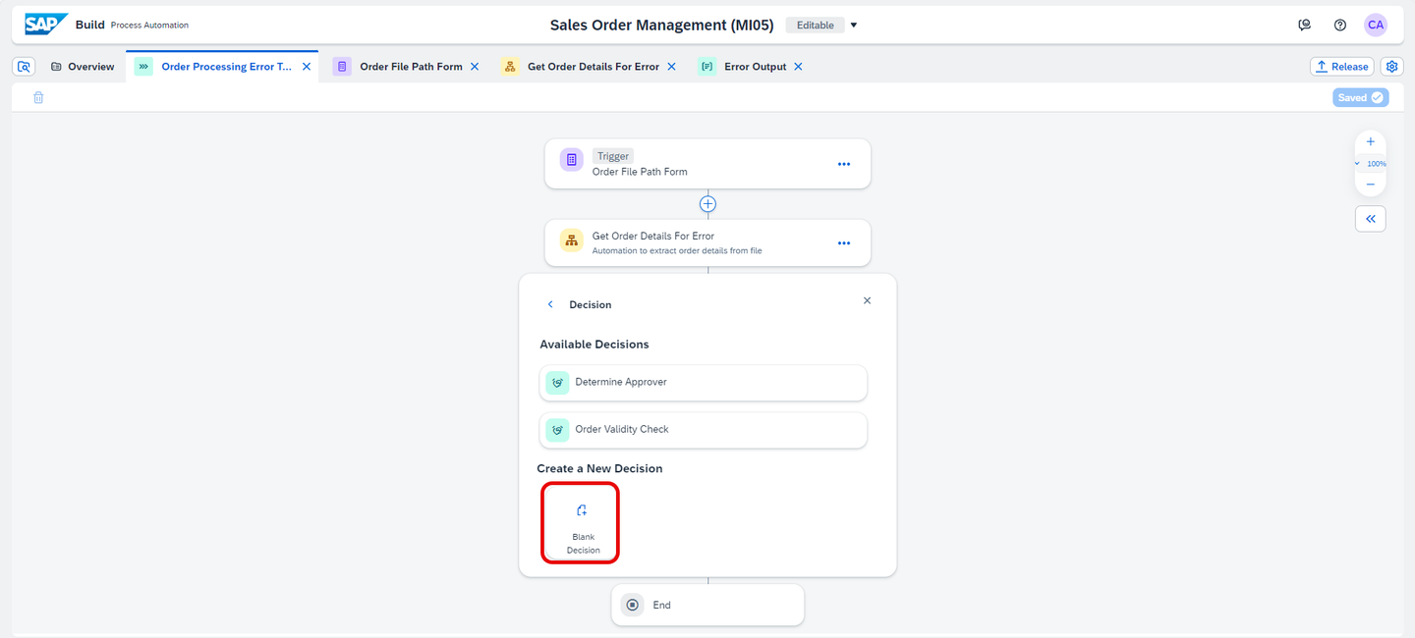
Task: Switch to the Overview tab
Action: pyautogui.click(x=83, y=67)
